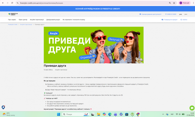The width and height of the screenshot is (195, 117).
Task: Click Акційні пропозиції tag under article title
Action: click(61, 70)
